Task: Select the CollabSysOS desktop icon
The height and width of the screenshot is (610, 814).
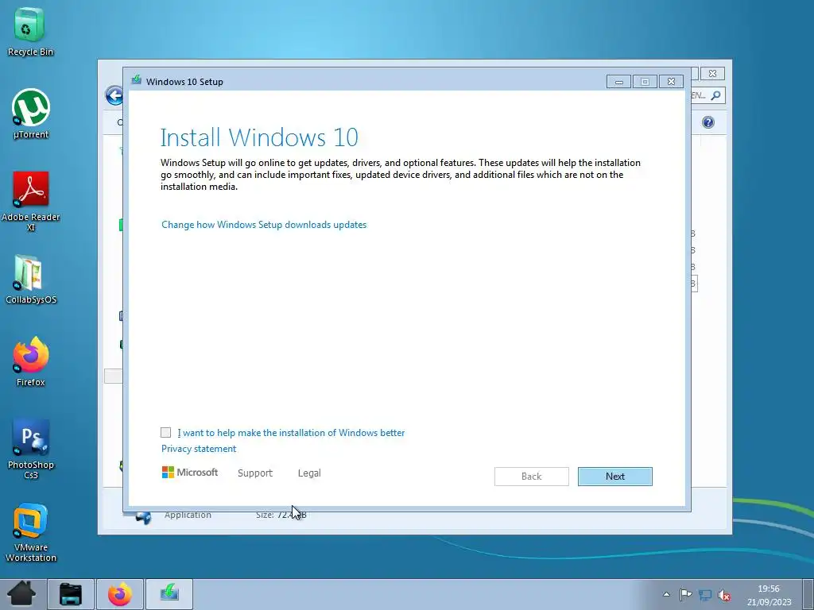Action: click(31, 280)
